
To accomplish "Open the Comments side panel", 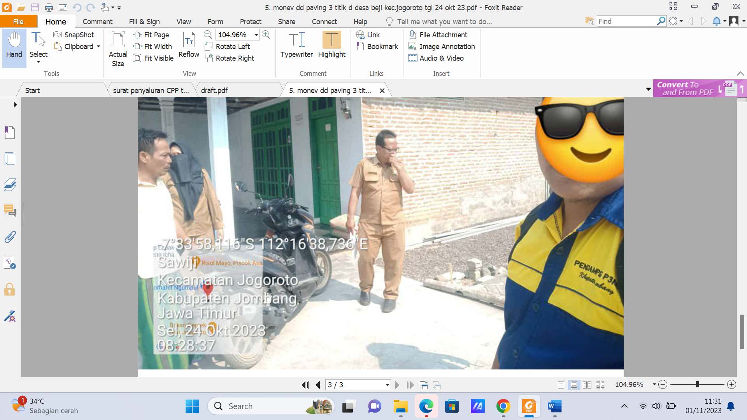I will pos(10,210).
